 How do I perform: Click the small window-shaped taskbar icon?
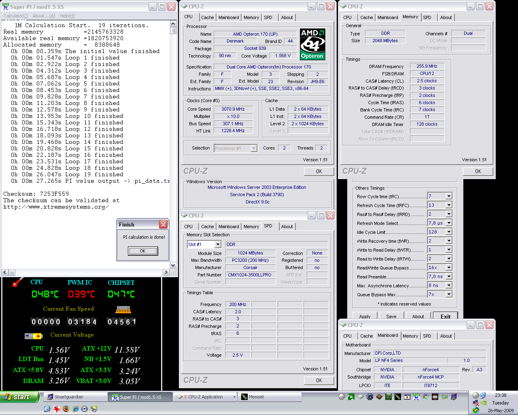pos(407,397)
